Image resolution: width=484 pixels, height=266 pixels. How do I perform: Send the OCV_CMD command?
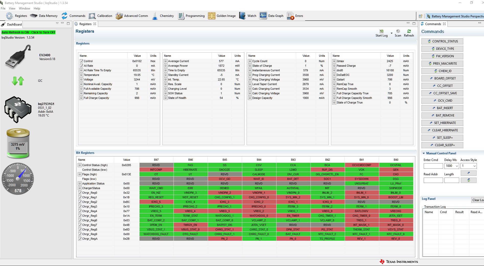(442, 101)
